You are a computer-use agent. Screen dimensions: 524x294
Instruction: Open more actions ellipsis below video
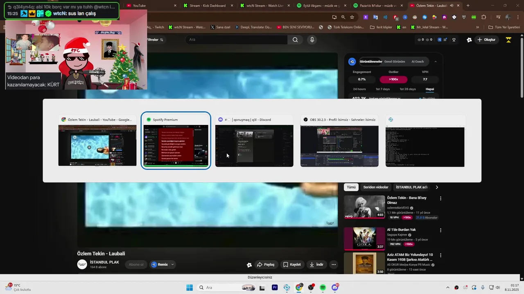coord(334,265)
